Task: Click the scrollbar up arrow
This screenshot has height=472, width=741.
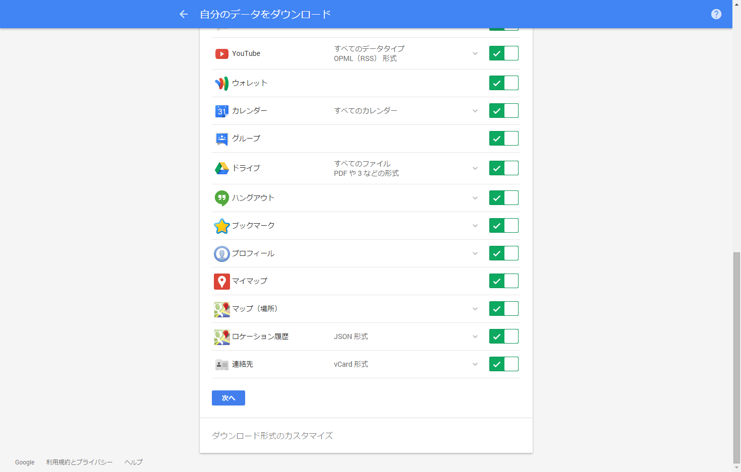Action: coord(736,4)
